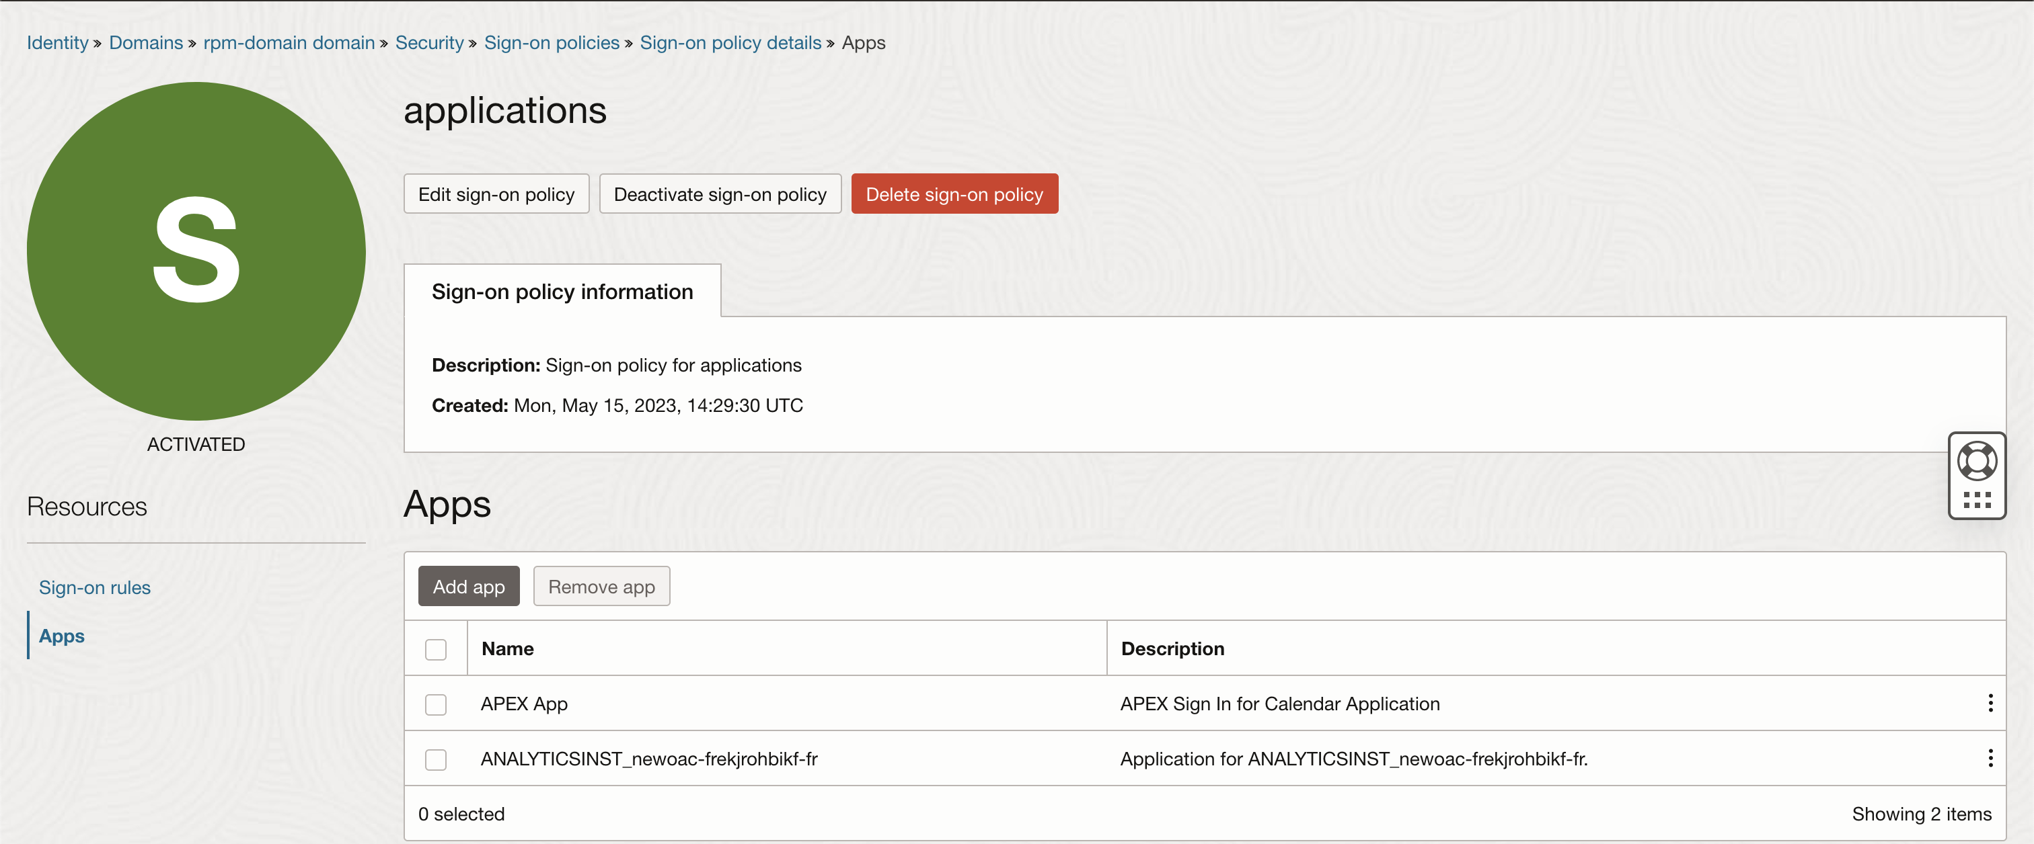Click Remove app

pos(601,586)
